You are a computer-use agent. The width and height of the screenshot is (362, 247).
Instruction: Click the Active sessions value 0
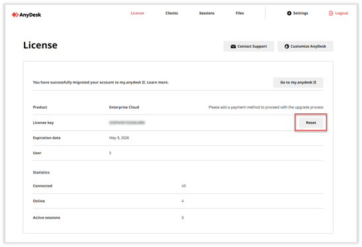point(183,218)
